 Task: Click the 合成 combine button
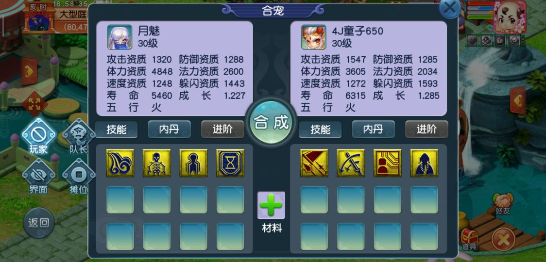(x=271, y=122)
